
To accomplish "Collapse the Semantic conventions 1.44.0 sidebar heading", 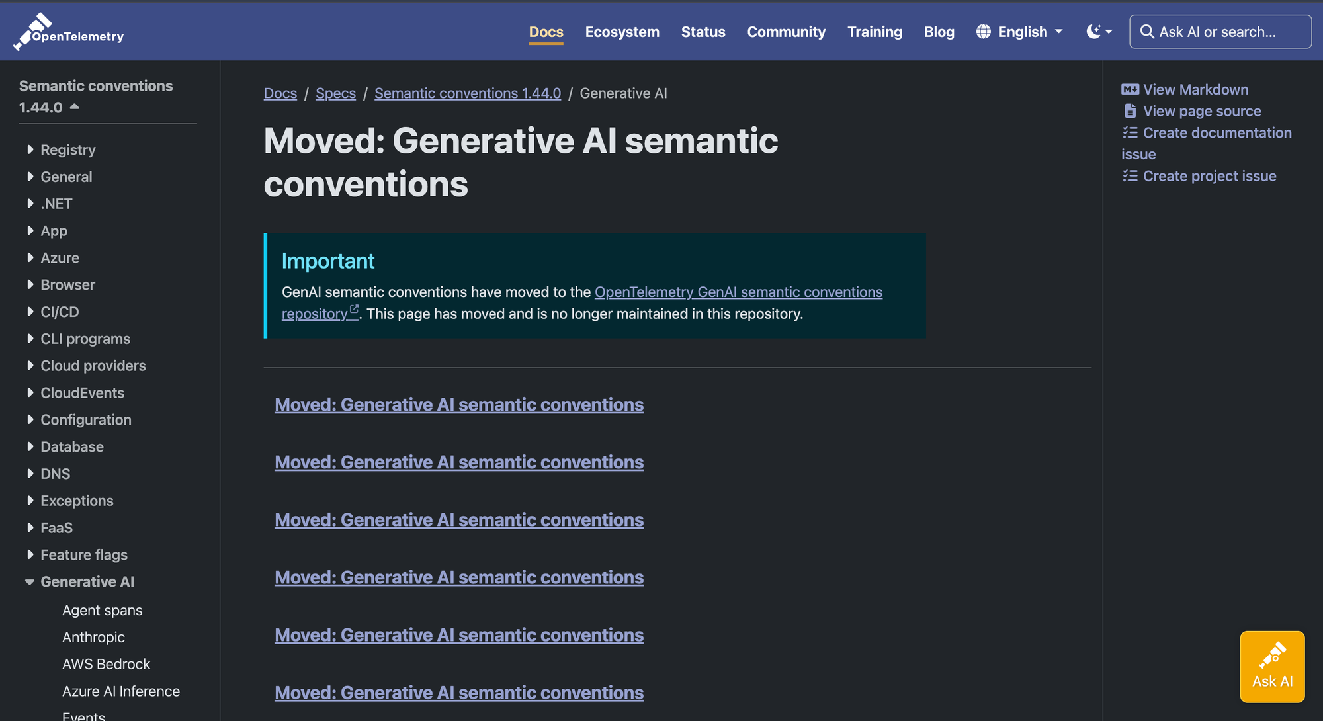I will pyautogui.click(x=96, y=97).
